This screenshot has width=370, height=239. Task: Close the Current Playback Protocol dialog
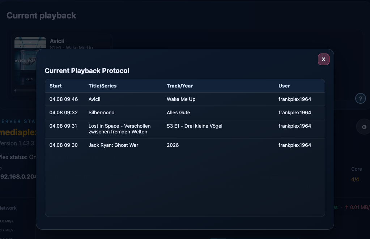[323, 59]
